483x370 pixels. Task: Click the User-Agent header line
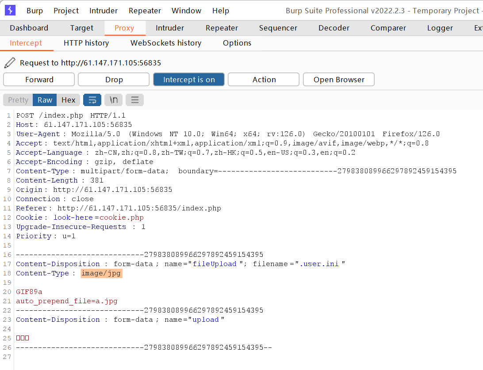coord(228,134)
